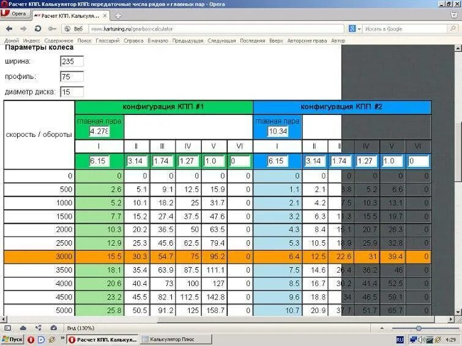
Task: Click the профиль input with 75
Action: pos(72,76)
